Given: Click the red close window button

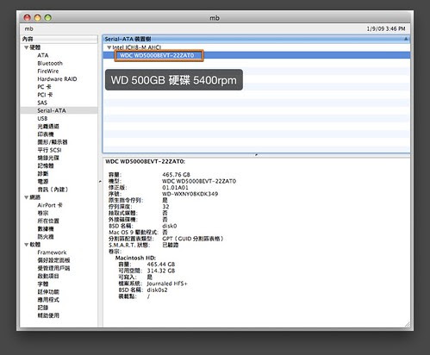Looking at the screenshot, I should (x=27, y=18).
